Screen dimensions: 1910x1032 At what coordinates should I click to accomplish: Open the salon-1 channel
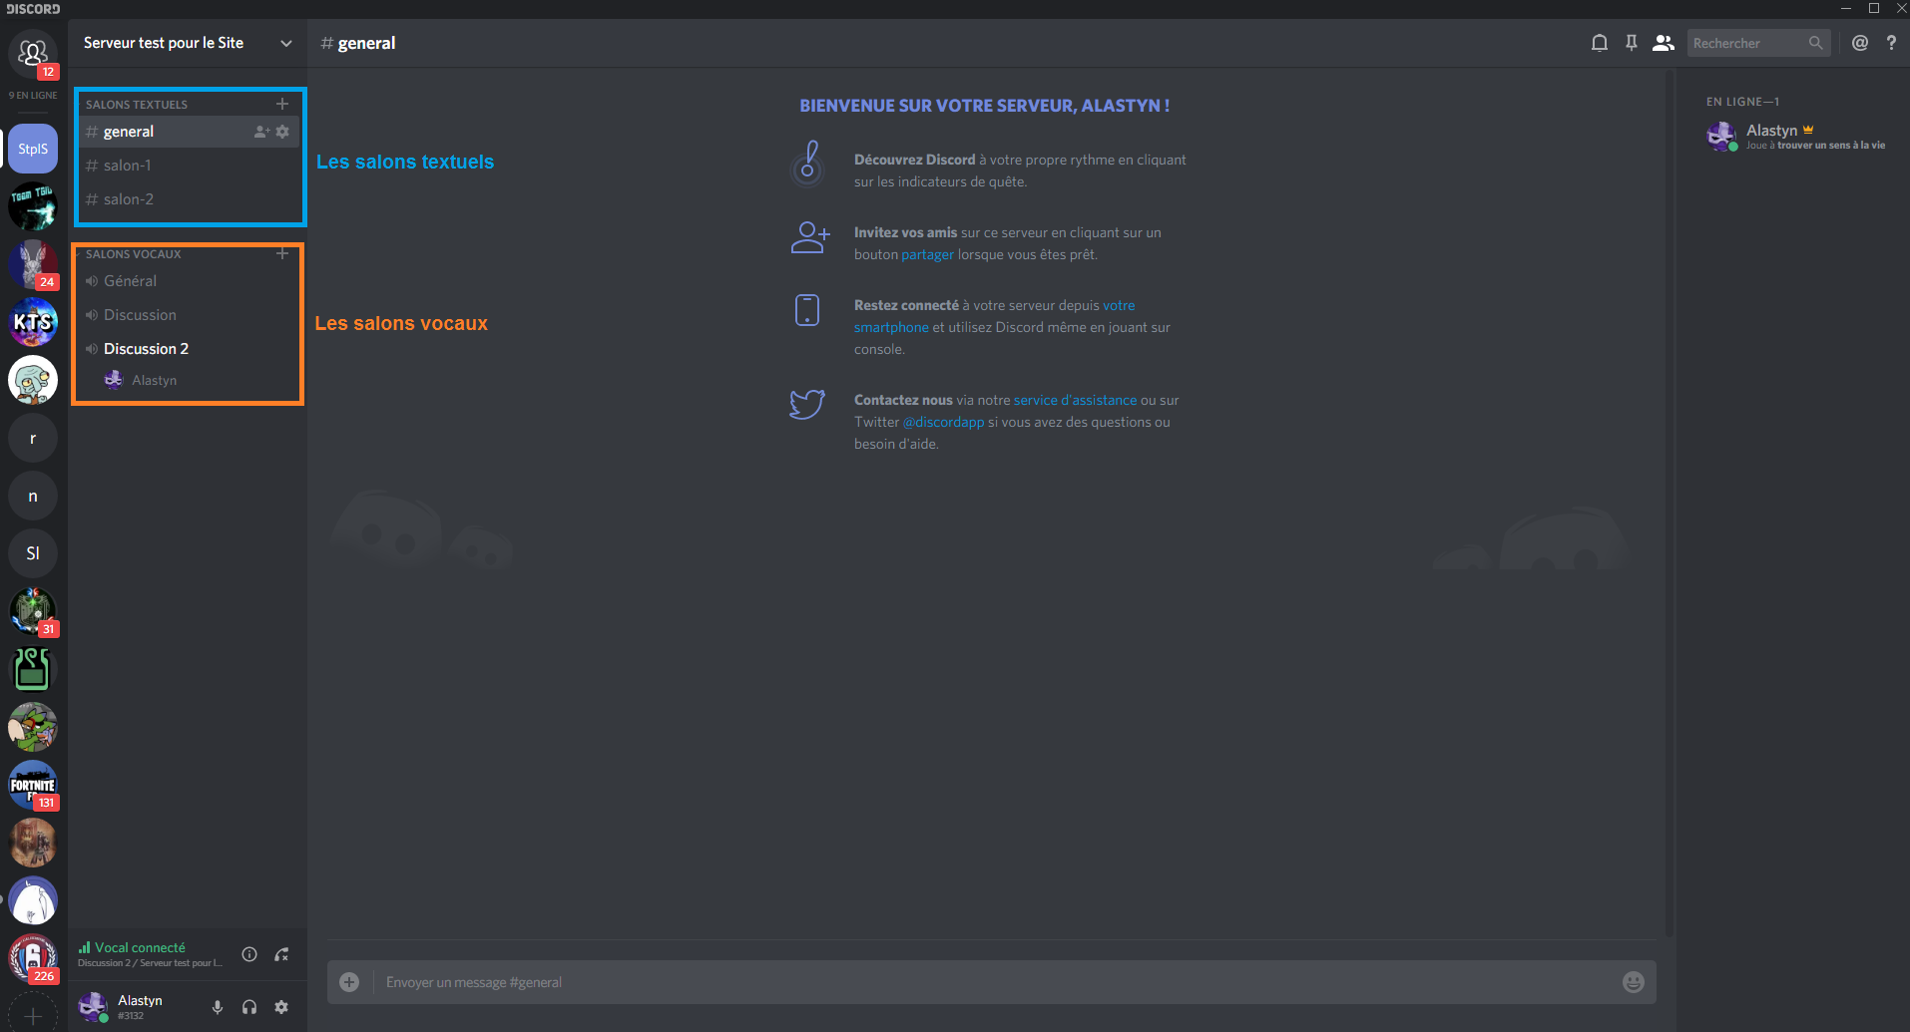tap(188, 166)
